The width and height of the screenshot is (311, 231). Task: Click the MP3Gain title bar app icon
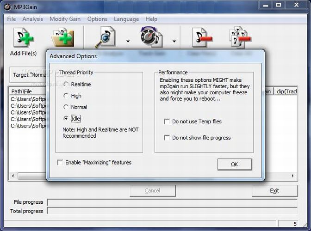(x=7, y=6)
